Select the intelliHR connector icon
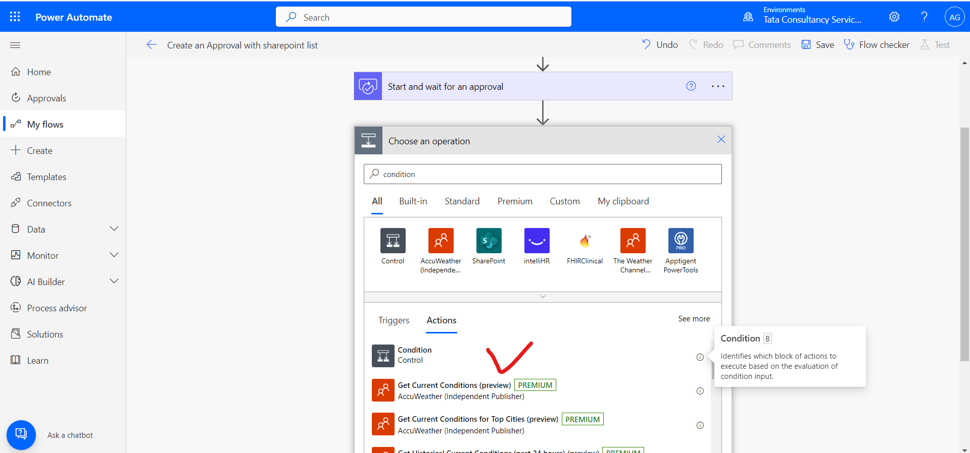This screenshot has width=970, height=453. (x=537, y=241)
